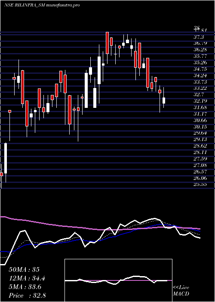This screenshot has width=215, height=302.
Task: Click the tall white candle at far left
Action: [6, 158]
